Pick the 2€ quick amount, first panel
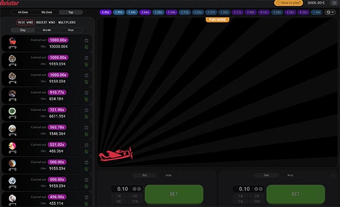This screenshot has width=340, height=207. click(135, 196)
